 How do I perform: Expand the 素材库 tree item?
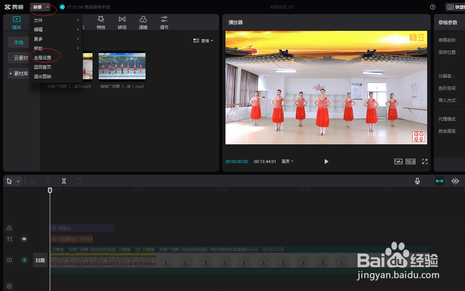coord(19,74)
